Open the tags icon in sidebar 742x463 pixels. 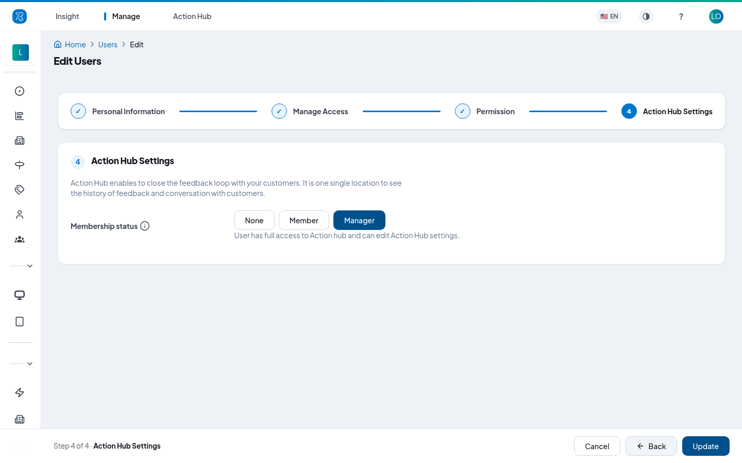20,190
